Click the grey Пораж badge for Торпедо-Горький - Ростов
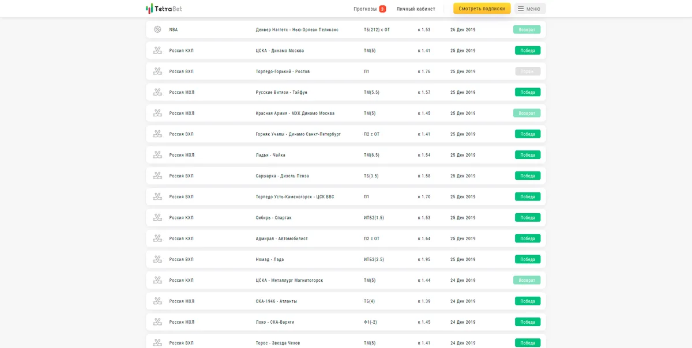 click(528, 71)
